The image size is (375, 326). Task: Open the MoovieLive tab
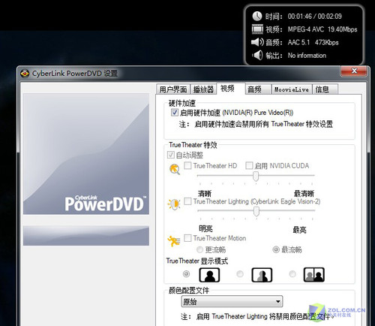tap(292, 89)
